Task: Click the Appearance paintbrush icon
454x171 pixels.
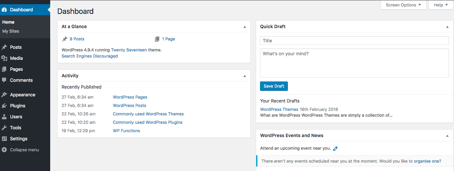Action: point(4,95)
